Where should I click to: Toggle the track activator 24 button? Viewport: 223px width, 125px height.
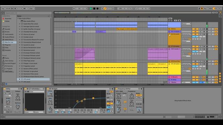195,29
